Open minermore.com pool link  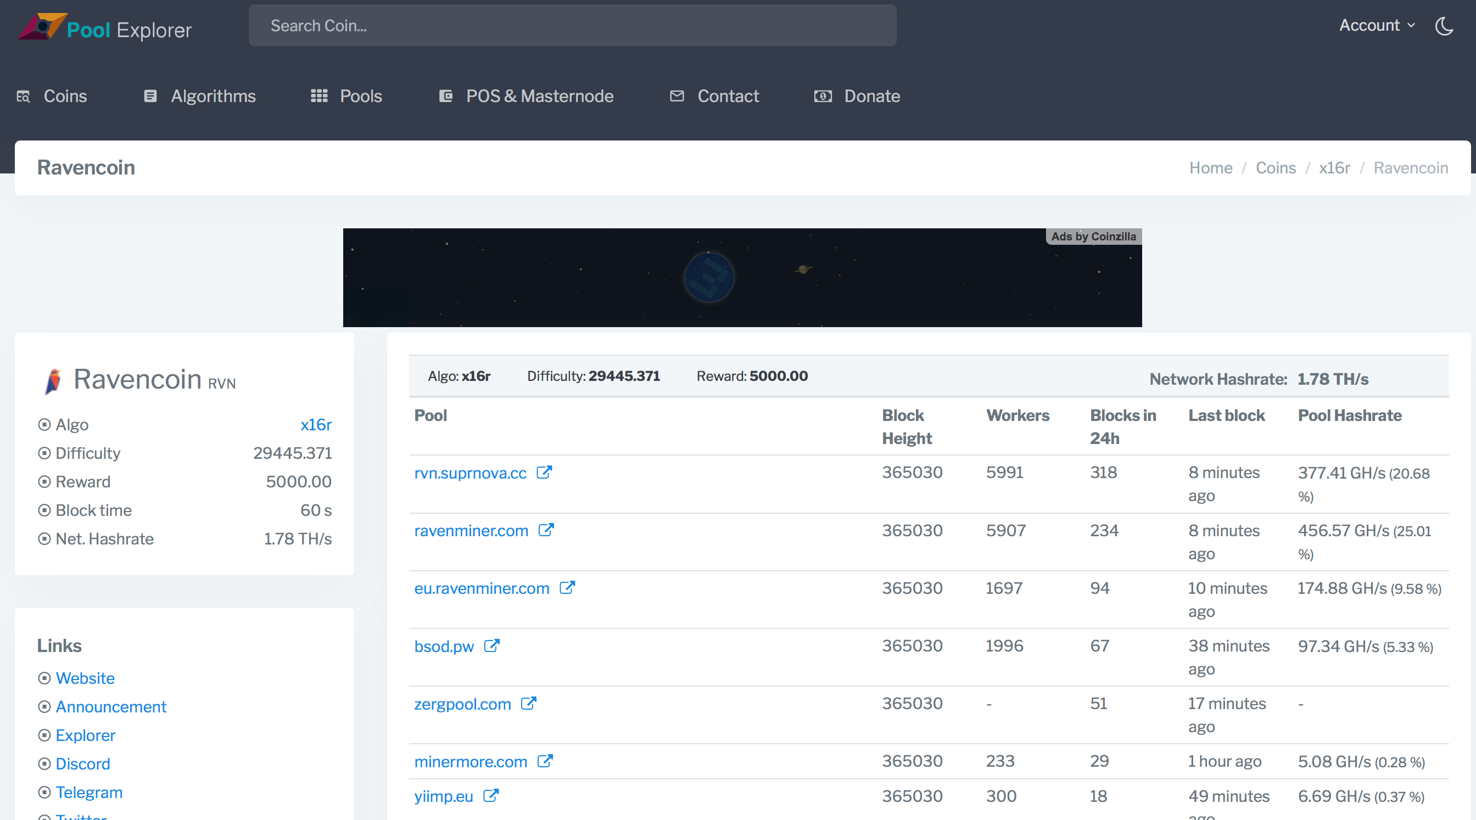tap(471, 762)
